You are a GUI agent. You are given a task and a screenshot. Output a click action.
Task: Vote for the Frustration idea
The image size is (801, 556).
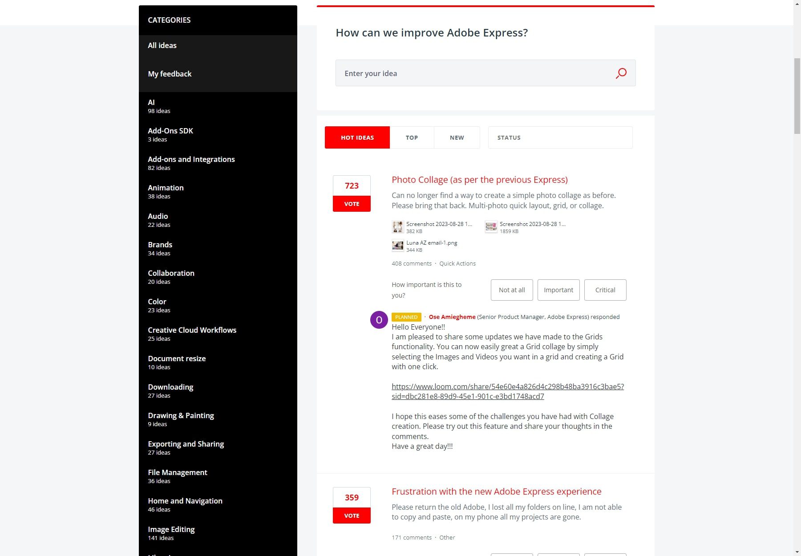click(352, 516)
